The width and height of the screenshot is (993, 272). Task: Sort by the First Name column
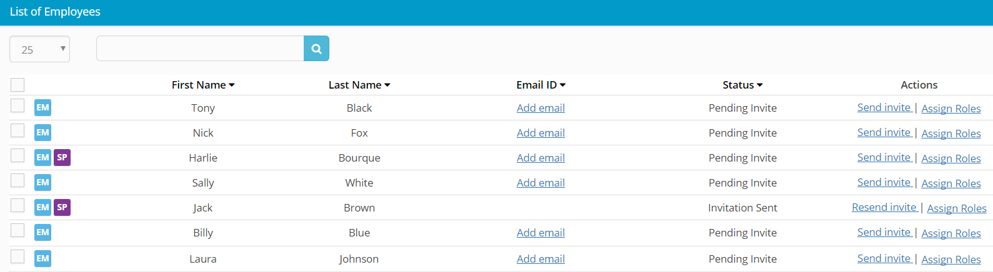click(x=202, y=85)
